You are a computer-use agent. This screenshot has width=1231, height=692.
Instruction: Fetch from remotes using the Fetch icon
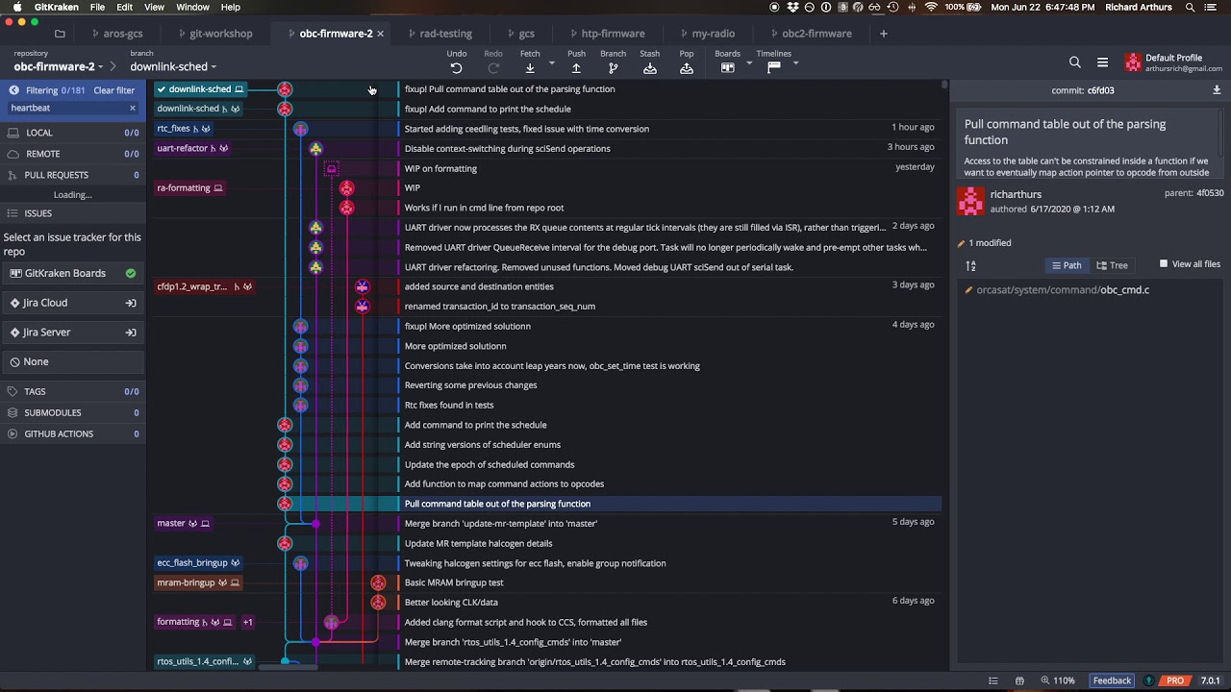(x=530, y=68)
